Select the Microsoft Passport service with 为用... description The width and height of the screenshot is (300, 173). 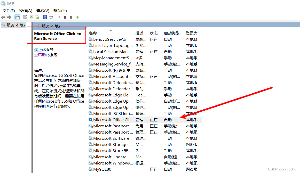[145, 126]
